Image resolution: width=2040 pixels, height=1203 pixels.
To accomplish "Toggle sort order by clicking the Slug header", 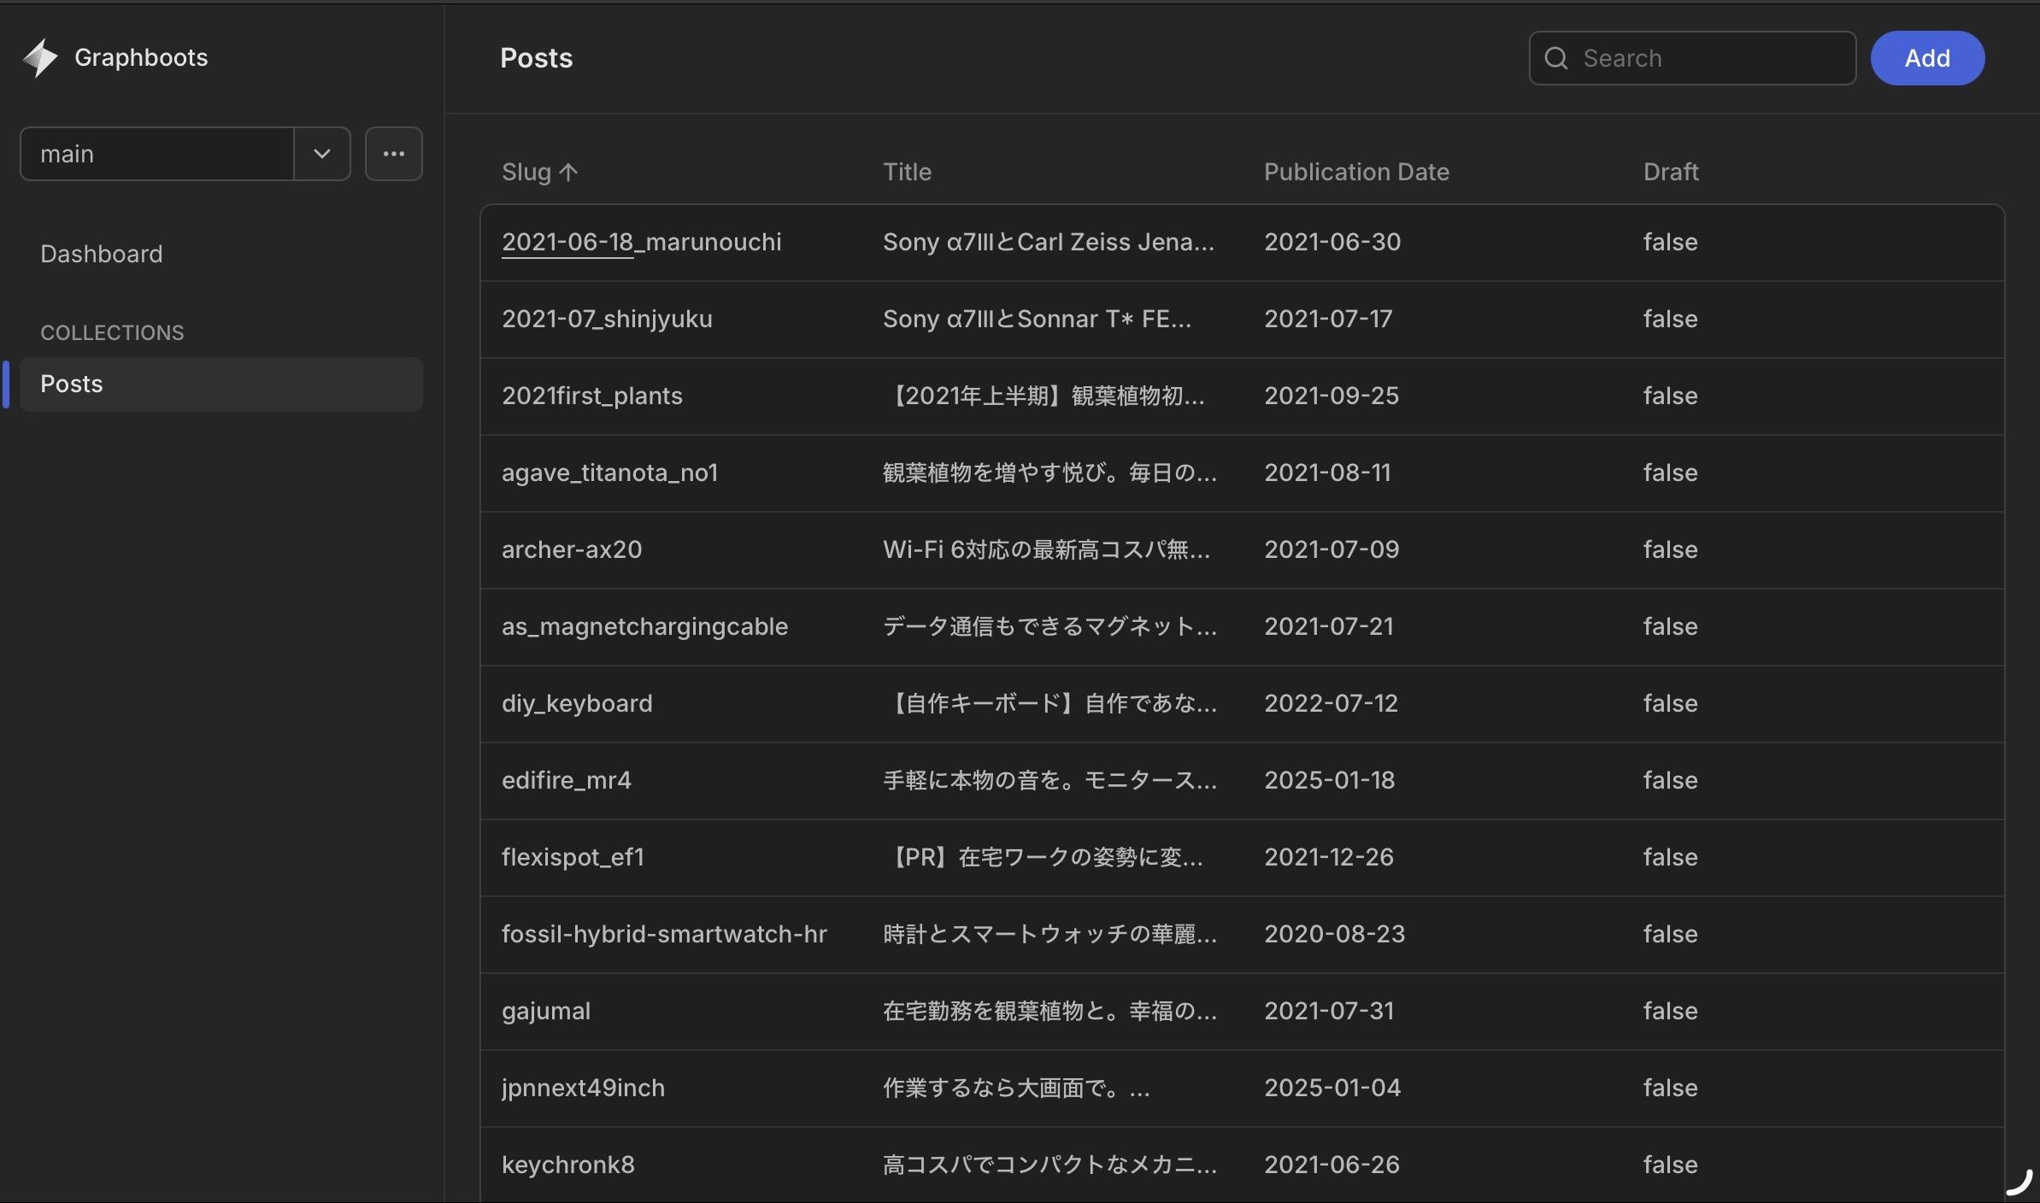I will point(525,172).
